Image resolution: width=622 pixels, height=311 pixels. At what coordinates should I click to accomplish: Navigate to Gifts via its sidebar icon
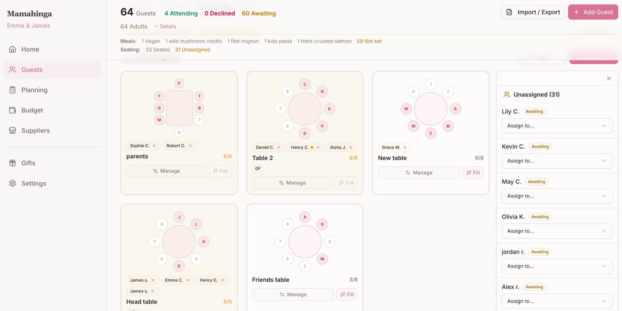tap(12, 163)
